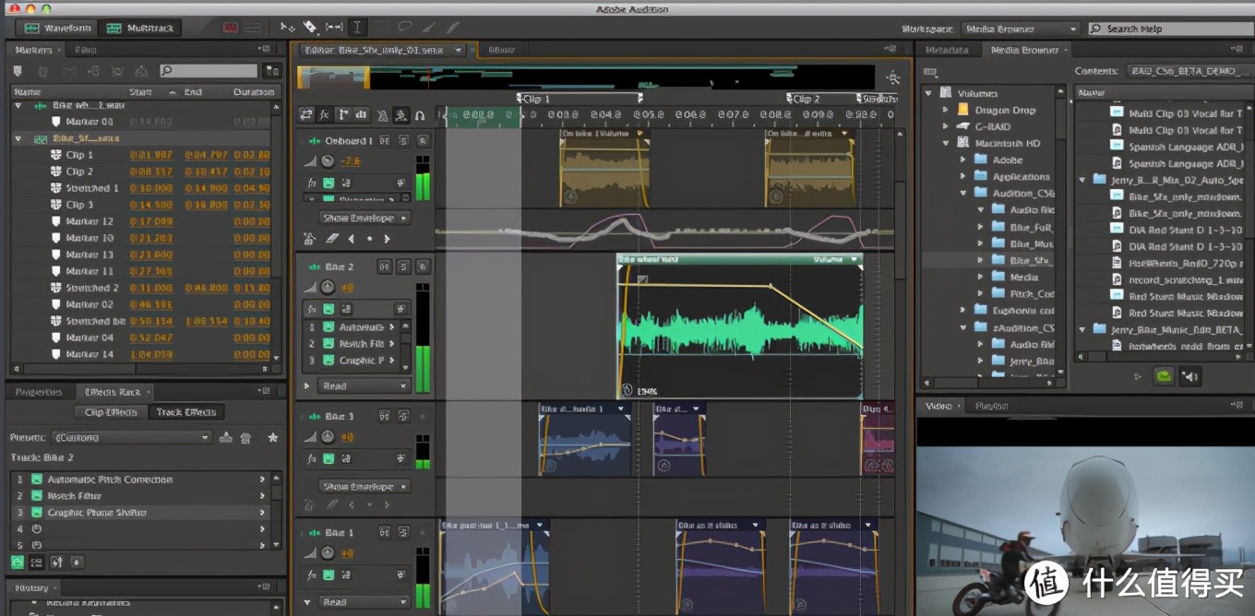The width and height of the screenshot is (1255, 616).
Task: Click the favorite star in Effects Rack
Action: tap(272, 438)
